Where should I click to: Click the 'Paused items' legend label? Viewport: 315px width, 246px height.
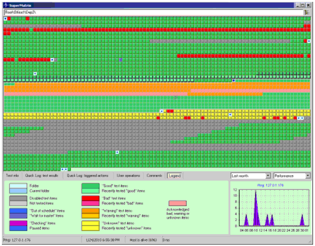tap(40, 229)
